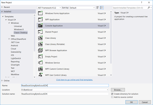
Task: Click the template list vertical scrollbar
Action: 111,38
